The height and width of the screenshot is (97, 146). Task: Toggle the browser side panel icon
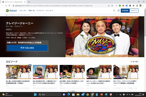[137, 6]
